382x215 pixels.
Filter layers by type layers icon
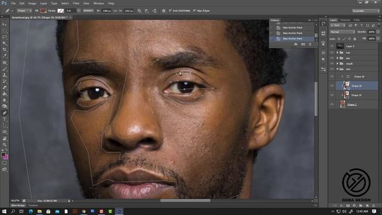pyautogui.click(x=362, y=25)
